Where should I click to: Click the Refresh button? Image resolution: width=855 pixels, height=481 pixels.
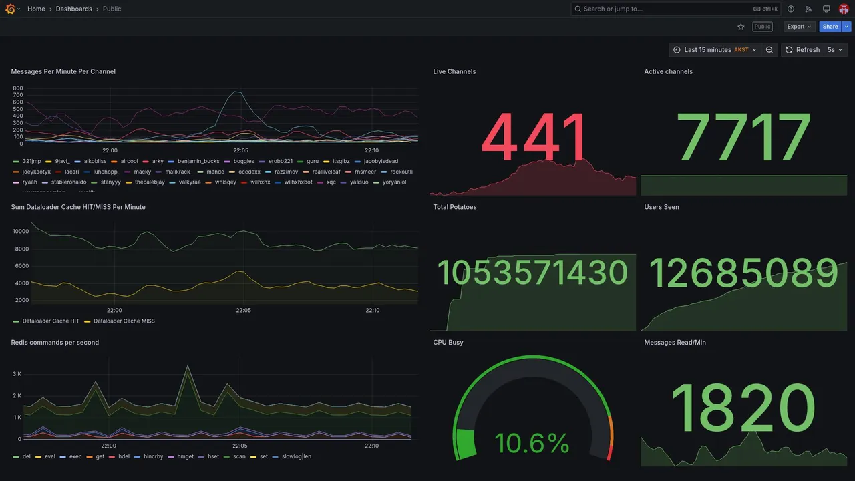[802, 50]
